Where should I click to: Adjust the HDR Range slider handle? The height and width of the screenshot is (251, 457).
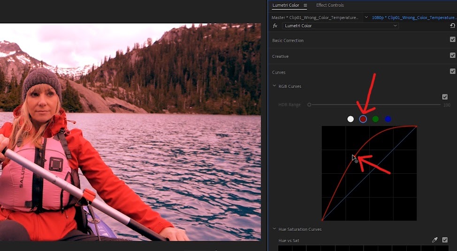click(x=309, y=105)
